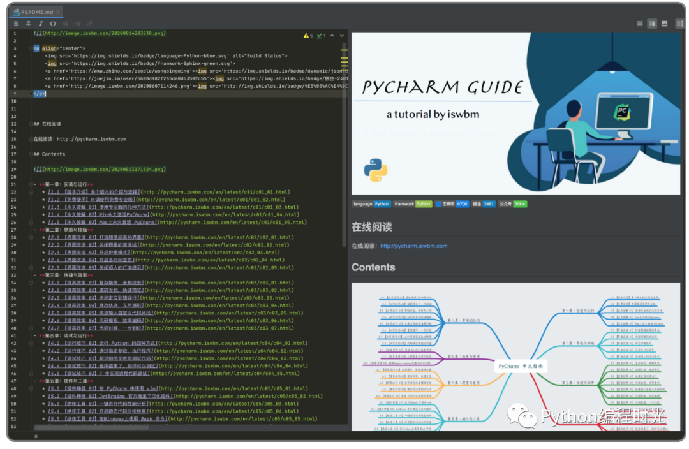Viewport: 689px width, 449px height.
Task: Click the strikethrough formatting icon
Action: 27,24
